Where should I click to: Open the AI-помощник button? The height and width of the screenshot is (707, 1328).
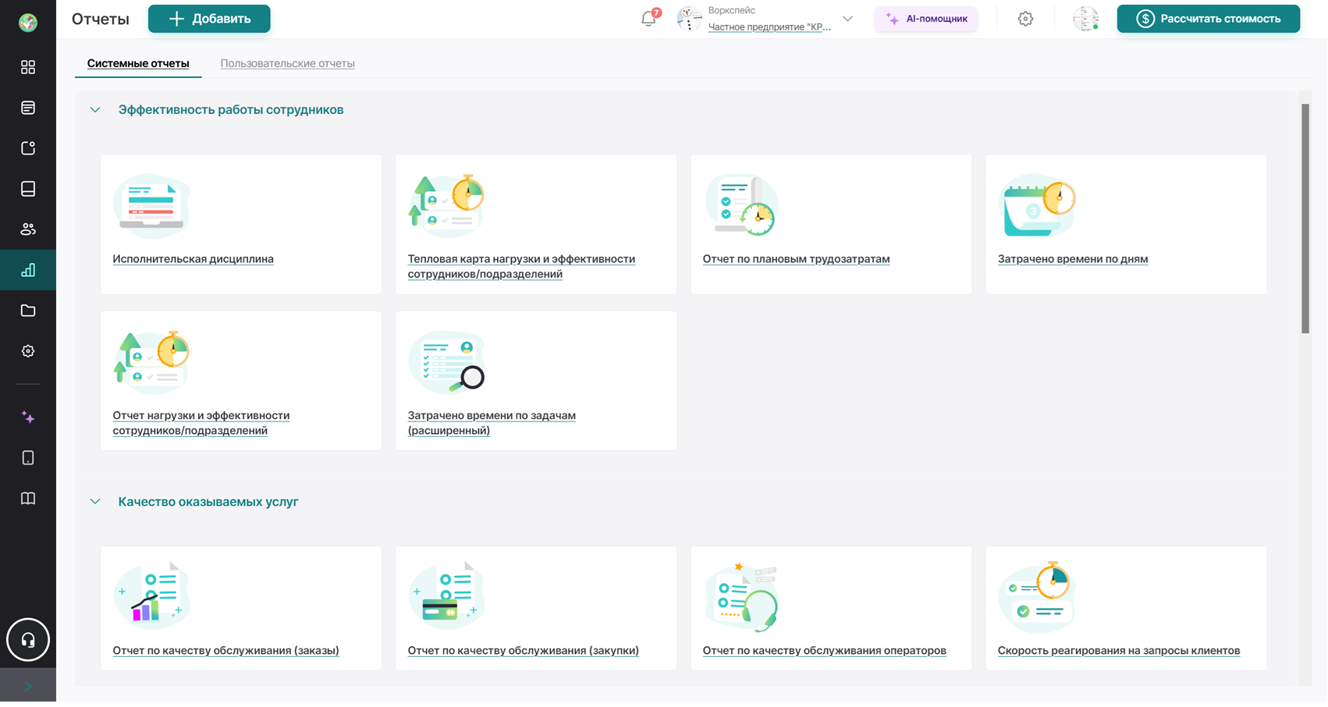[926, 19]
